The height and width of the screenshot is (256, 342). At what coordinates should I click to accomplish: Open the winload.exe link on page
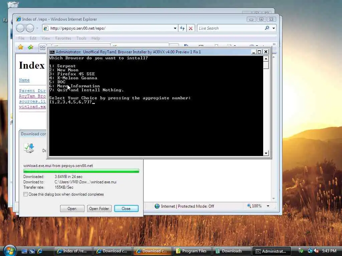pos(32,107)
